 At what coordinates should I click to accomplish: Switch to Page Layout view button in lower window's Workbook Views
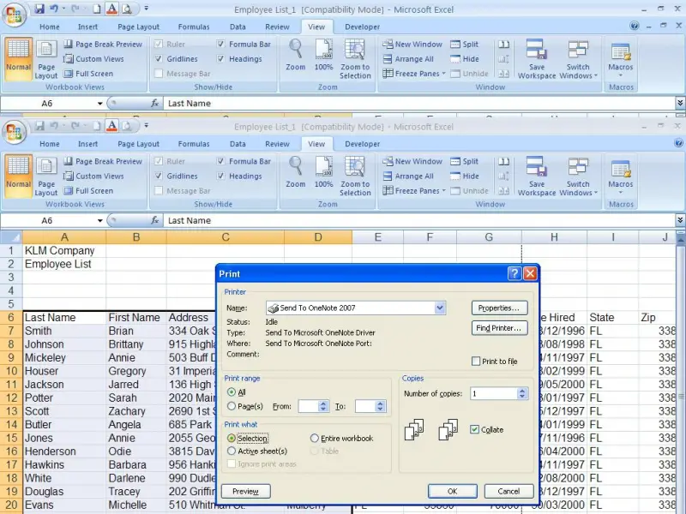point(46,177)
